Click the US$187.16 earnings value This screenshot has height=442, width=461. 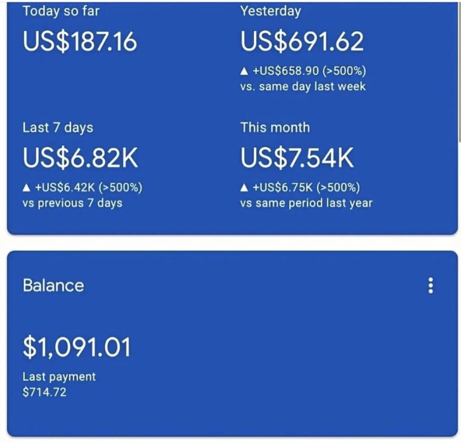click(x=80, y=42)
